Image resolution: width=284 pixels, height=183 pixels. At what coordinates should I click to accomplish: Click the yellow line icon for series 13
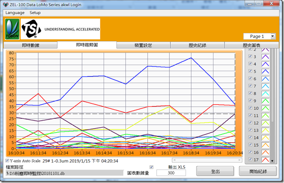(x=266, y=130)
